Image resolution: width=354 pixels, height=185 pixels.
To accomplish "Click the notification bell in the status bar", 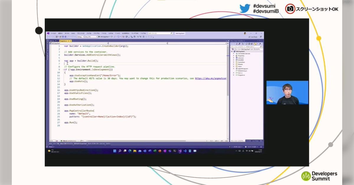I will 261,147.
